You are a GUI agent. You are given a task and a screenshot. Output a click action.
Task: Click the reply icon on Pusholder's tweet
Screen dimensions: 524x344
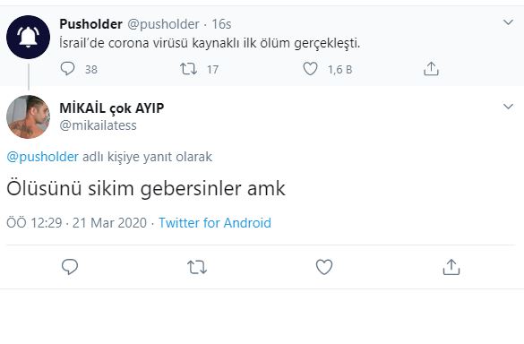tap(67, 69)
